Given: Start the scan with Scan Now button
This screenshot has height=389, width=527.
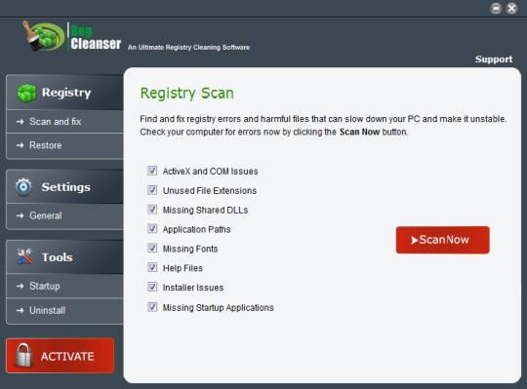Looking at the screenshot, I should [443, 240].
